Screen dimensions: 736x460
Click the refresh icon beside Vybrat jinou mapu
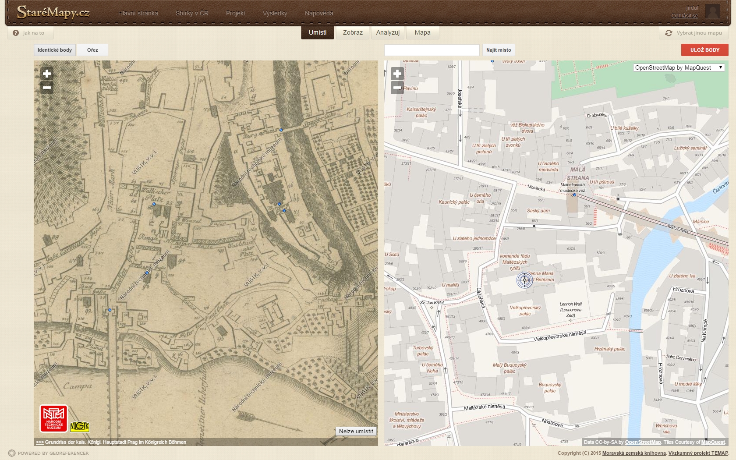point(669,33)
